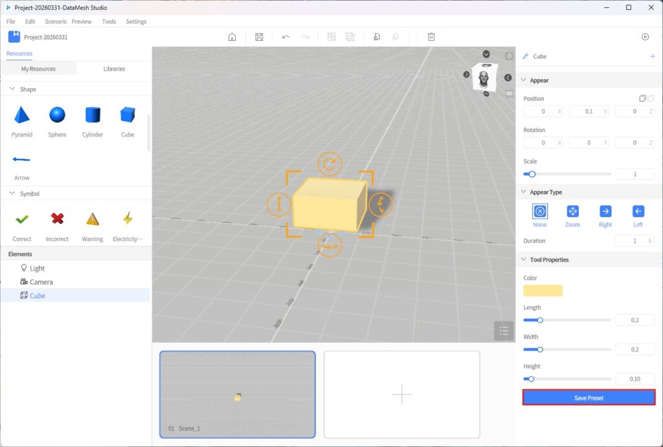The image size is (663, 447).
Task: Click the Delete trash can icon
Action: click(x=431, y=37)
